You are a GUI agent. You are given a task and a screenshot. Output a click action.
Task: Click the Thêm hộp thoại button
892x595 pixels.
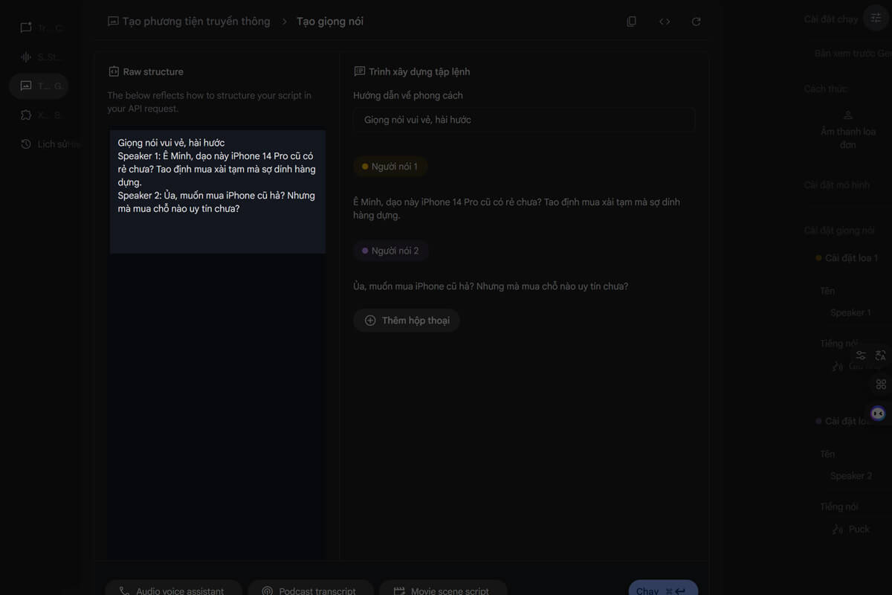coord(407,321)
